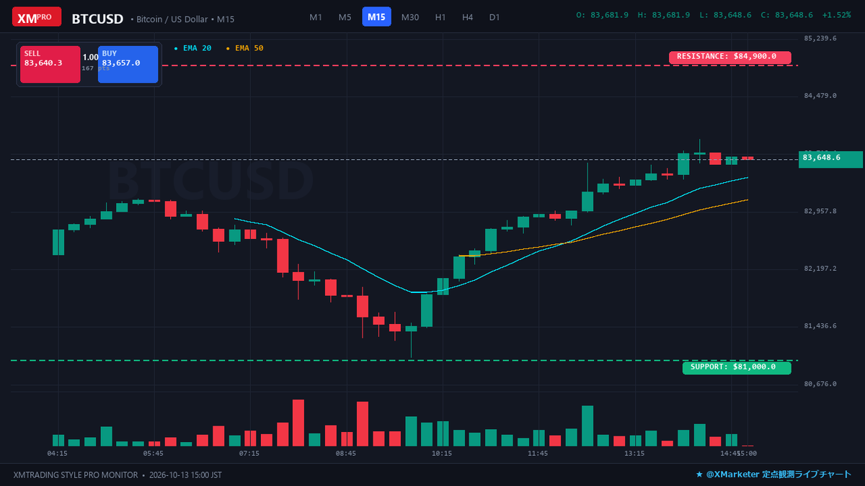Image resolution: width=865 pixels, height=486 pixels.
Task: Click the @XMarketer live chart link
Action: [773, 475]
